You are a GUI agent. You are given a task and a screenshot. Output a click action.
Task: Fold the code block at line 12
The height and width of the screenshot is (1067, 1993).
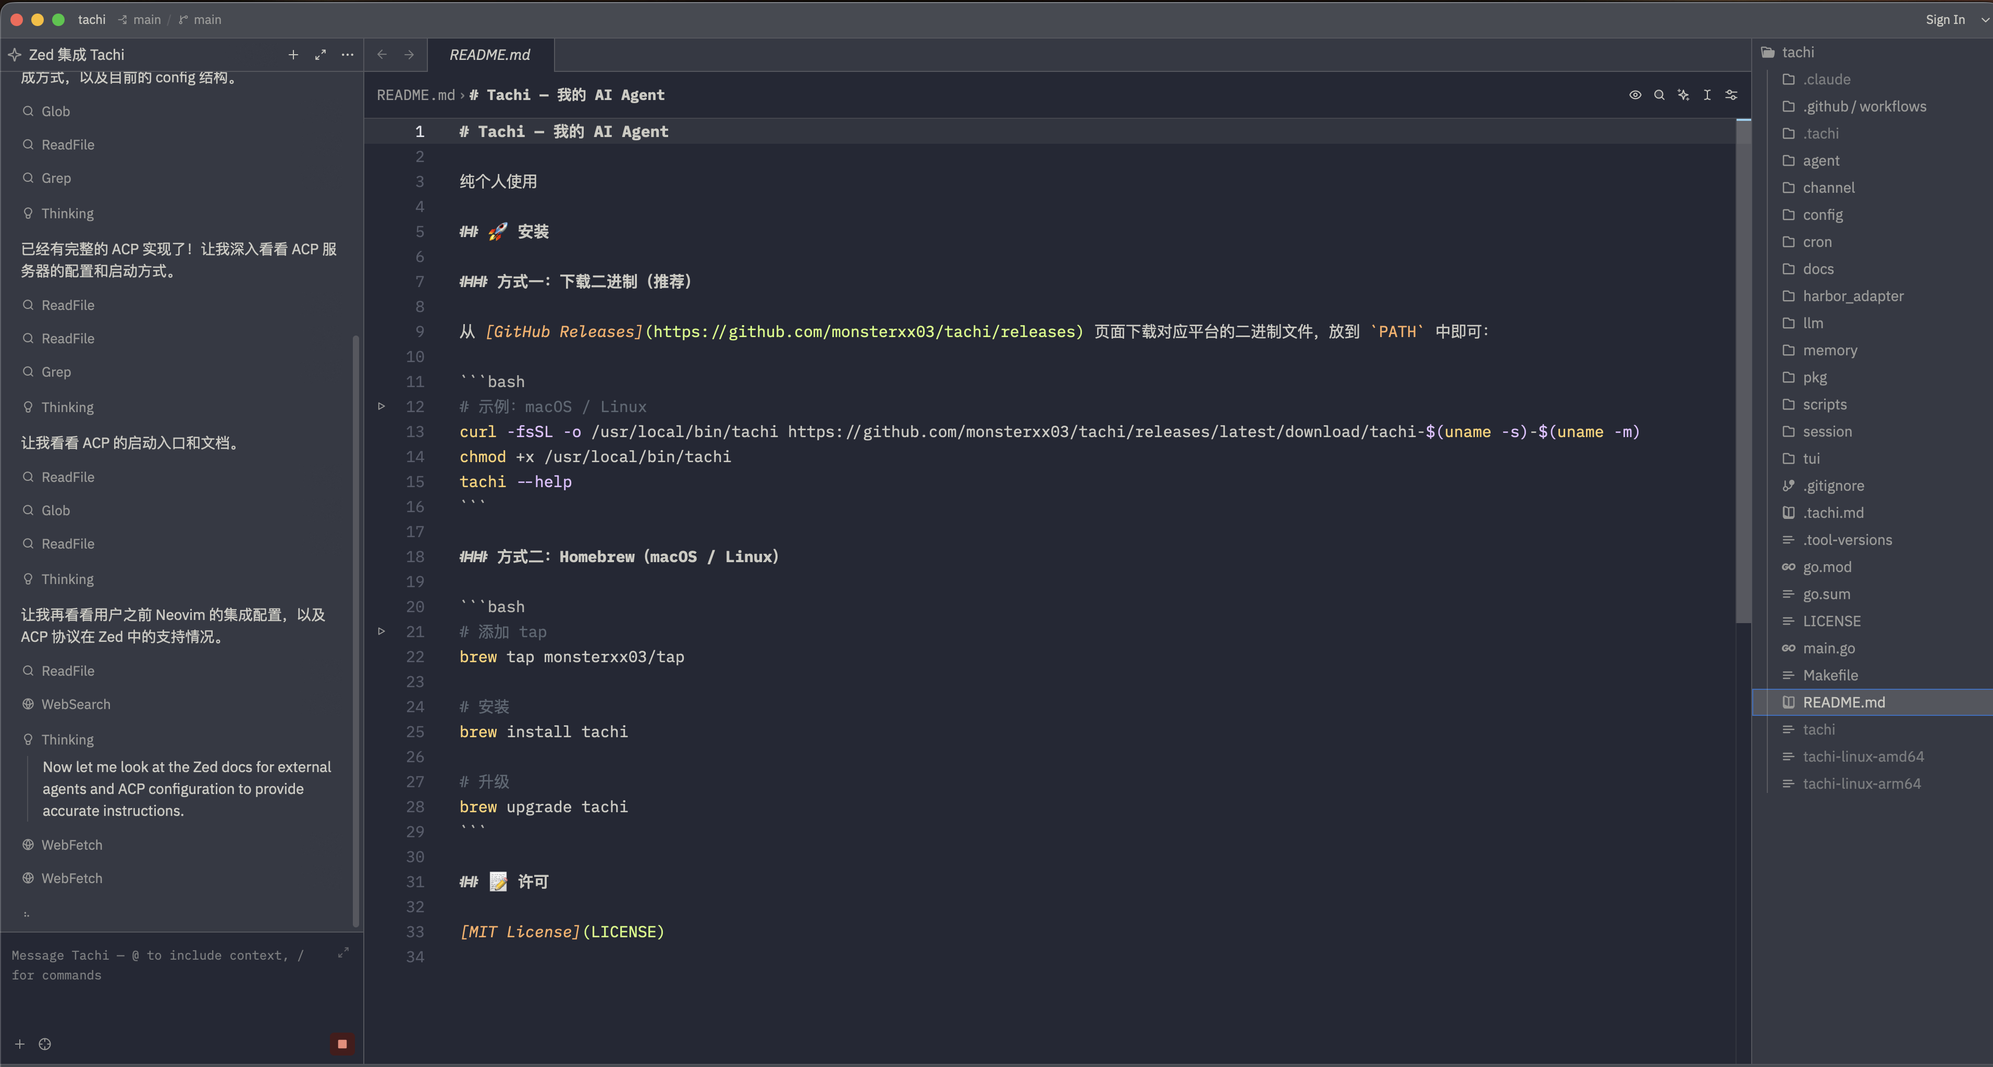pyautogui.click(x=382, y=406)
